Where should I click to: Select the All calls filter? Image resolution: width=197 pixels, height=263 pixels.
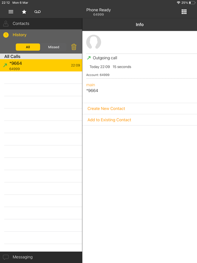28,47
